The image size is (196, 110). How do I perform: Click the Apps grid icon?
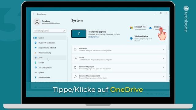36,58
